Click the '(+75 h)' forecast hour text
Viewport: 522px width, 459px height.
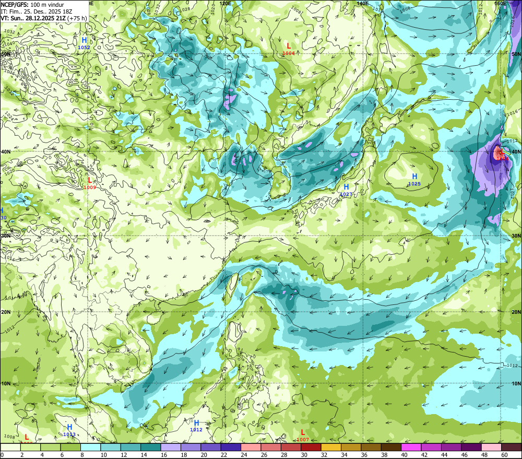point(77,18)
